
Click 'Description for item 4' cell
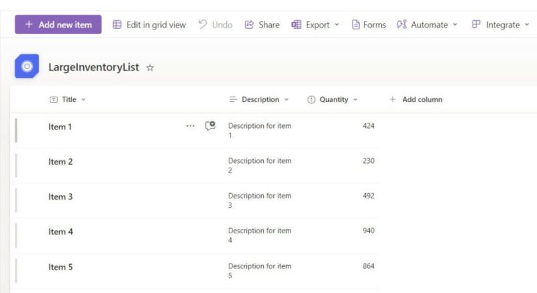click(260, 235)
